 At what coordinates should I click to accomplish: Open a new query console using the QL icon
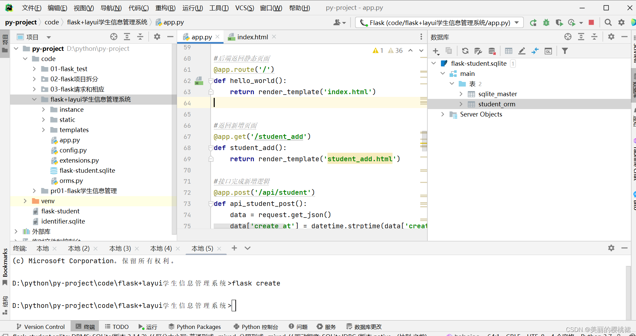click(548, 51)
